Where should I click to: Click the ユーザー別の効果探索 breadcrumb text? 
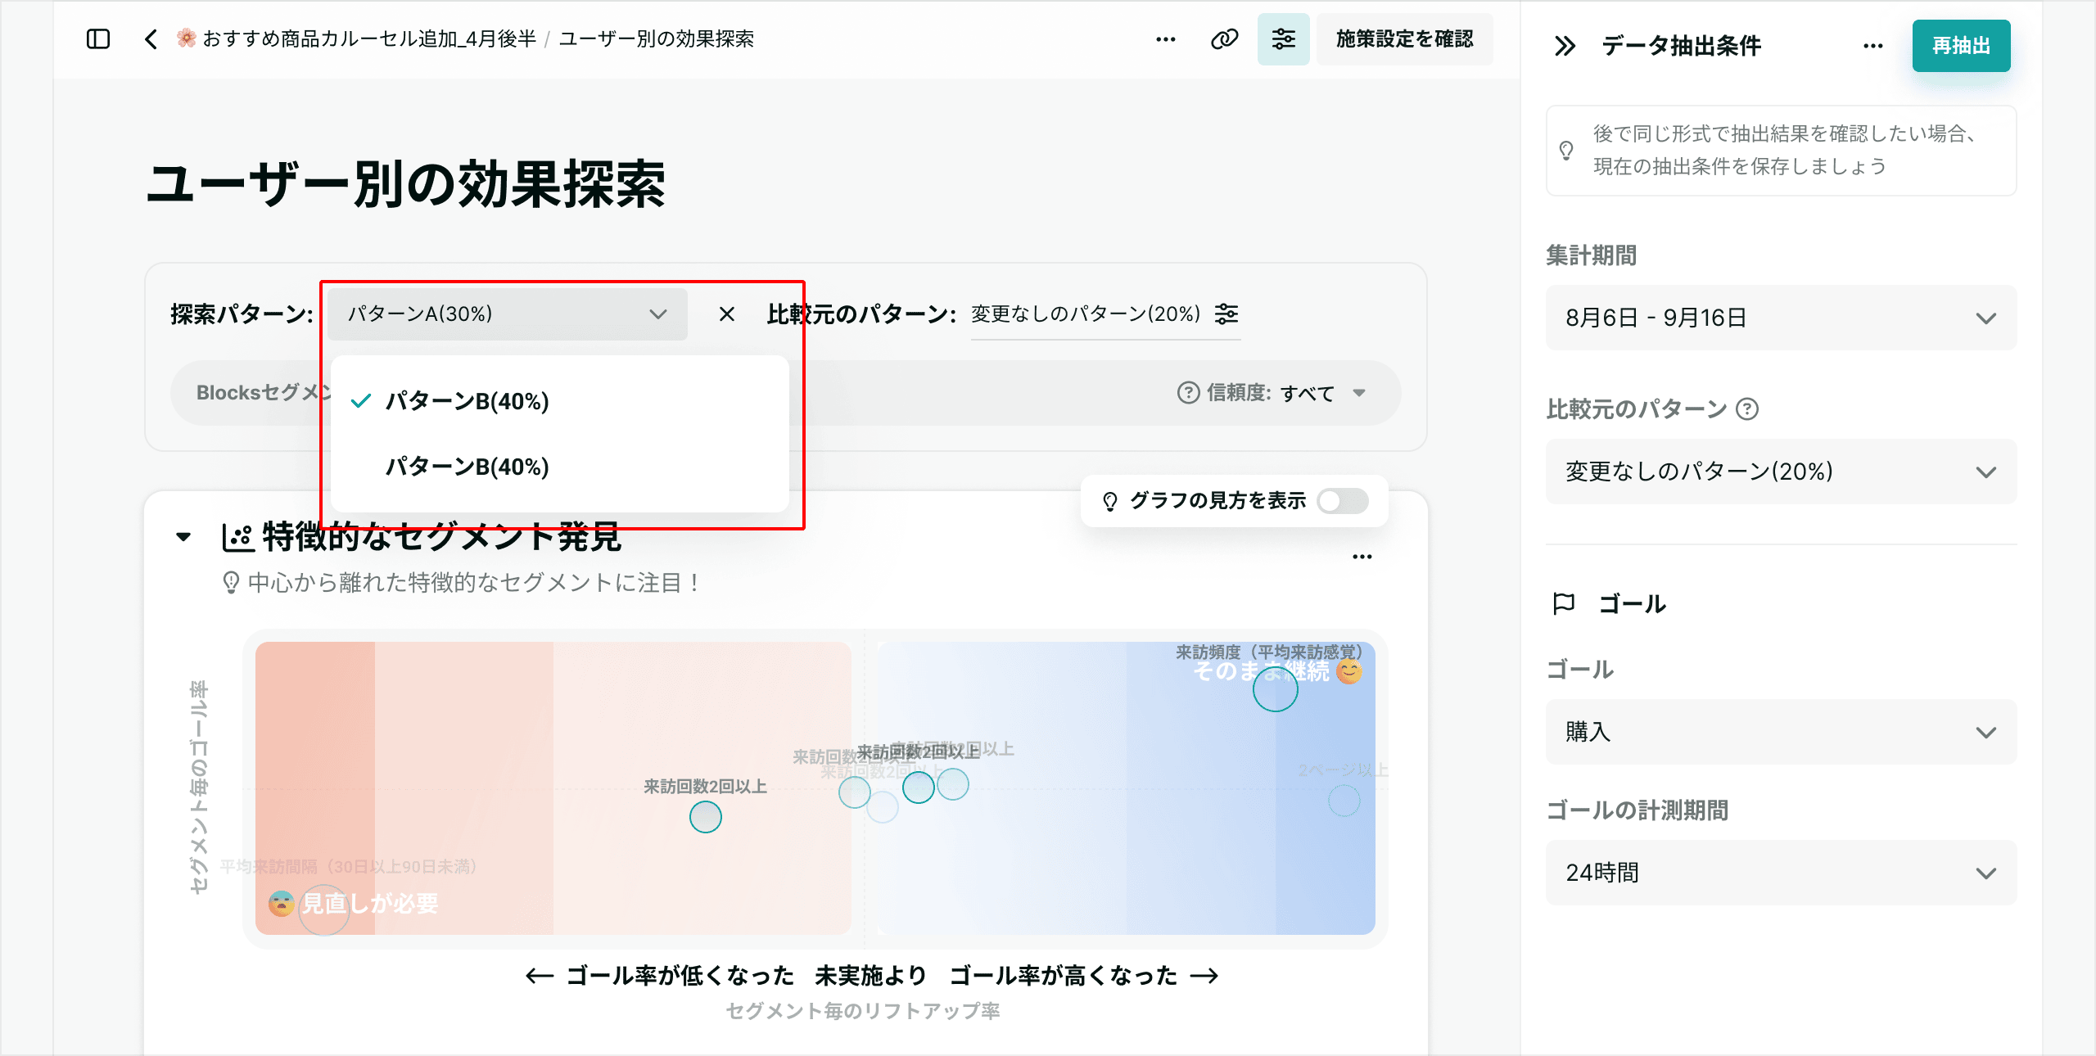click(657, 38)
